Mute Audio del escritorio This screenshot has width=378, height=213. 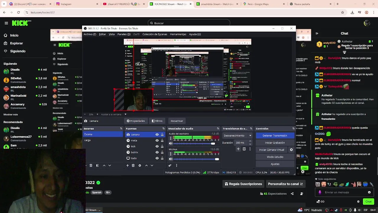(x=170, y=143)
